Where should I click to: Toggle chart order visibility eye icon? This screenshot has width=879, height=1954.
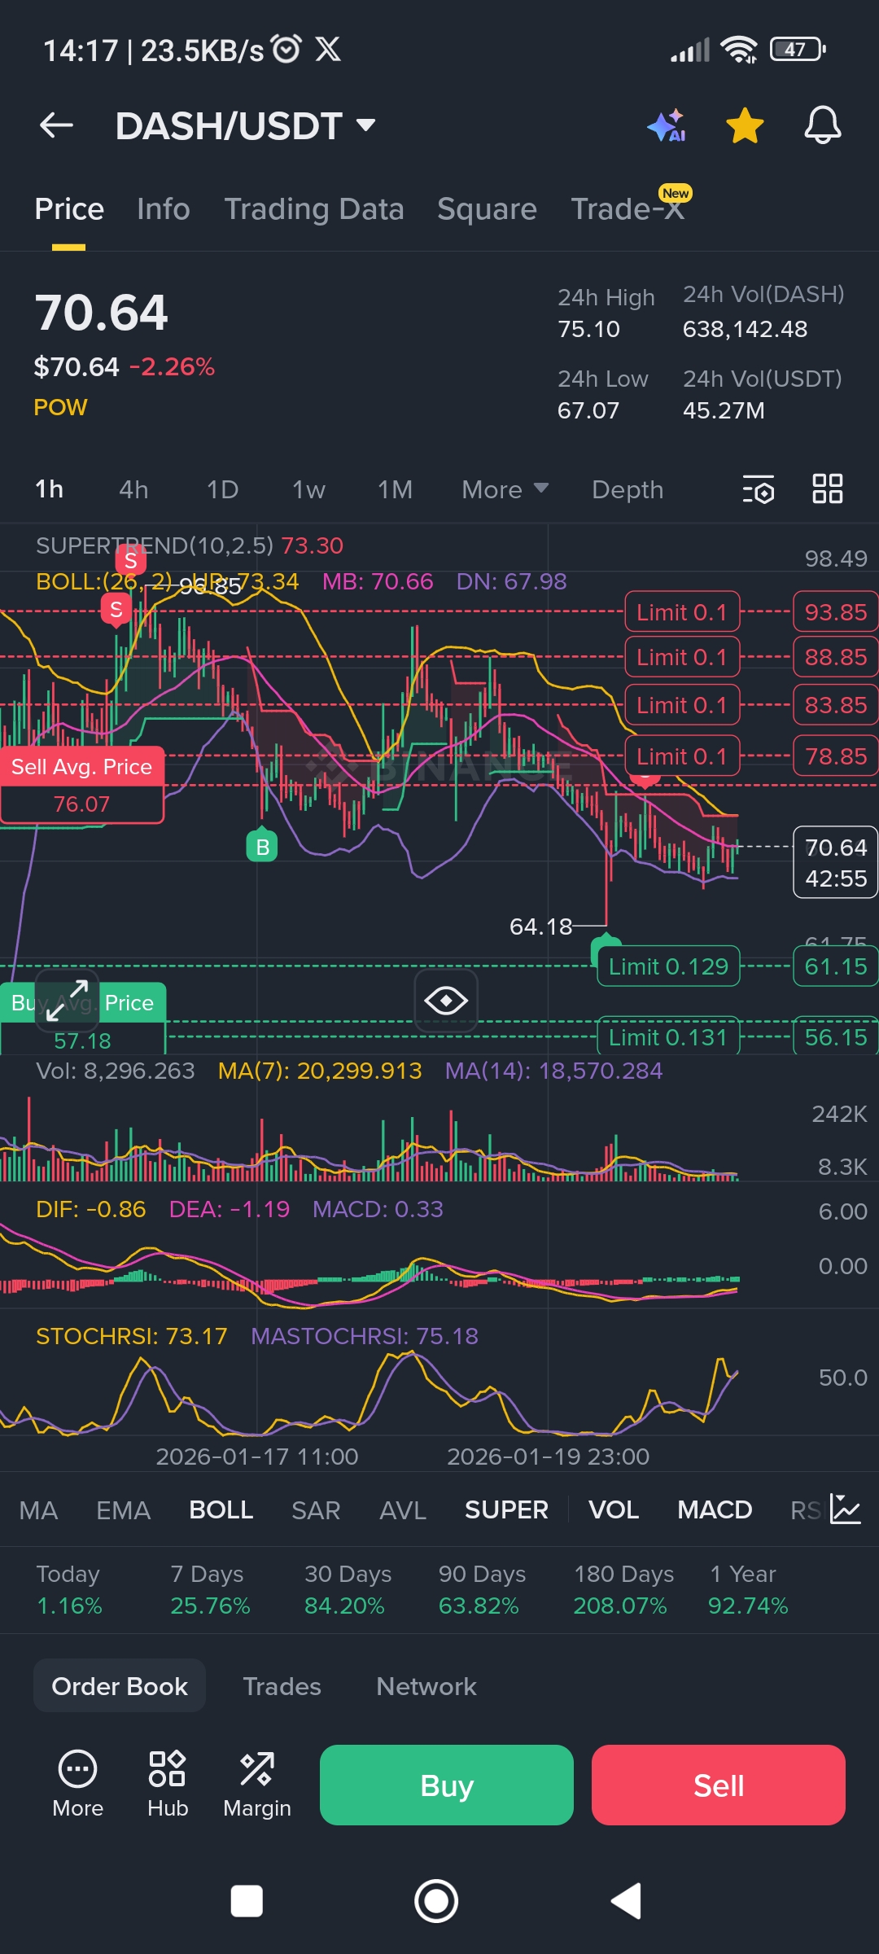pyautogui.click(x=446, y=1001)
